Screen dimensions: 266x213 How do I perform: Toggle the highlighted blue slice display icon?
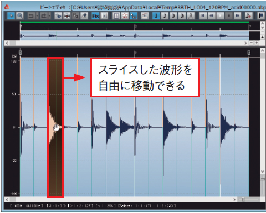134,16
